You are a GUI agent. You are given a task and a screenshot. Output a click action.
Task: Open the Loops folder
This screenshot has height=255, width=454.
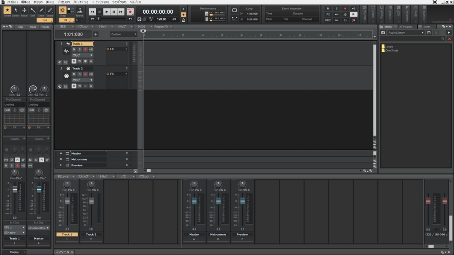pos(387,46)
